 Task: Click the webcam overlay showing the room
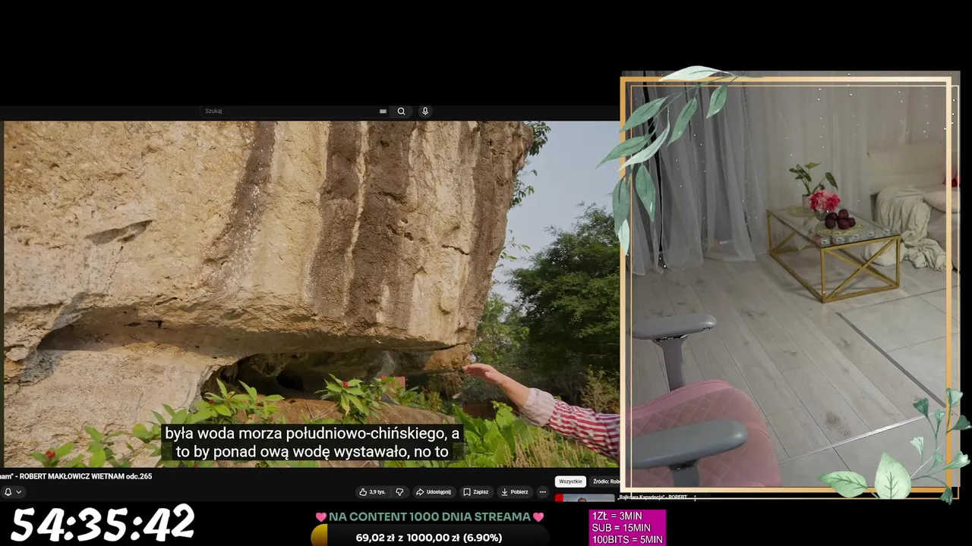tap(790, 284)
